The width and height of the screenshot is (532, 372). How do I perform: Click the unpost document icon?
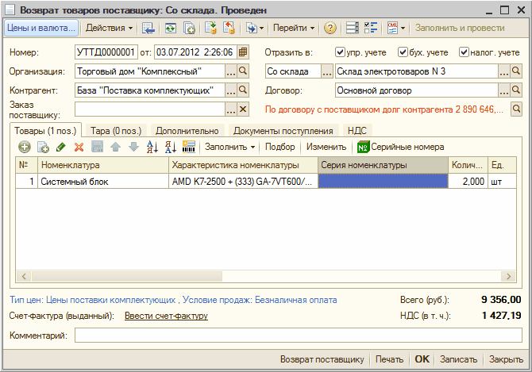point(229,28)
